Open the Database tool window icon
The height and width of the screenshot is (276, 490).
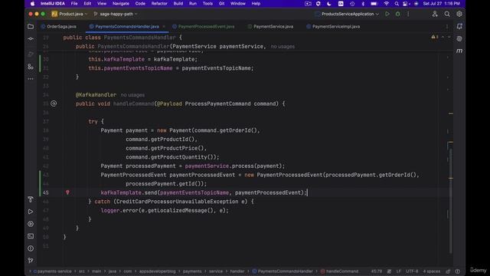coord(459,39)
